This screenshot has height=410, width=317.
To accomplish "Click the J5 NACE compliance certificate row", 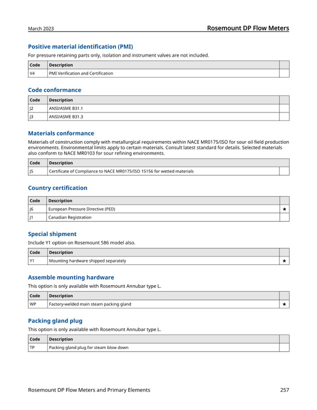I will coord(158,171).
